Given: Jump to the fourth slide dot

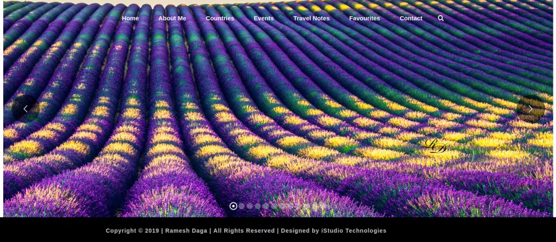Looking at the screenshot, I should click(x=258, y=206).
